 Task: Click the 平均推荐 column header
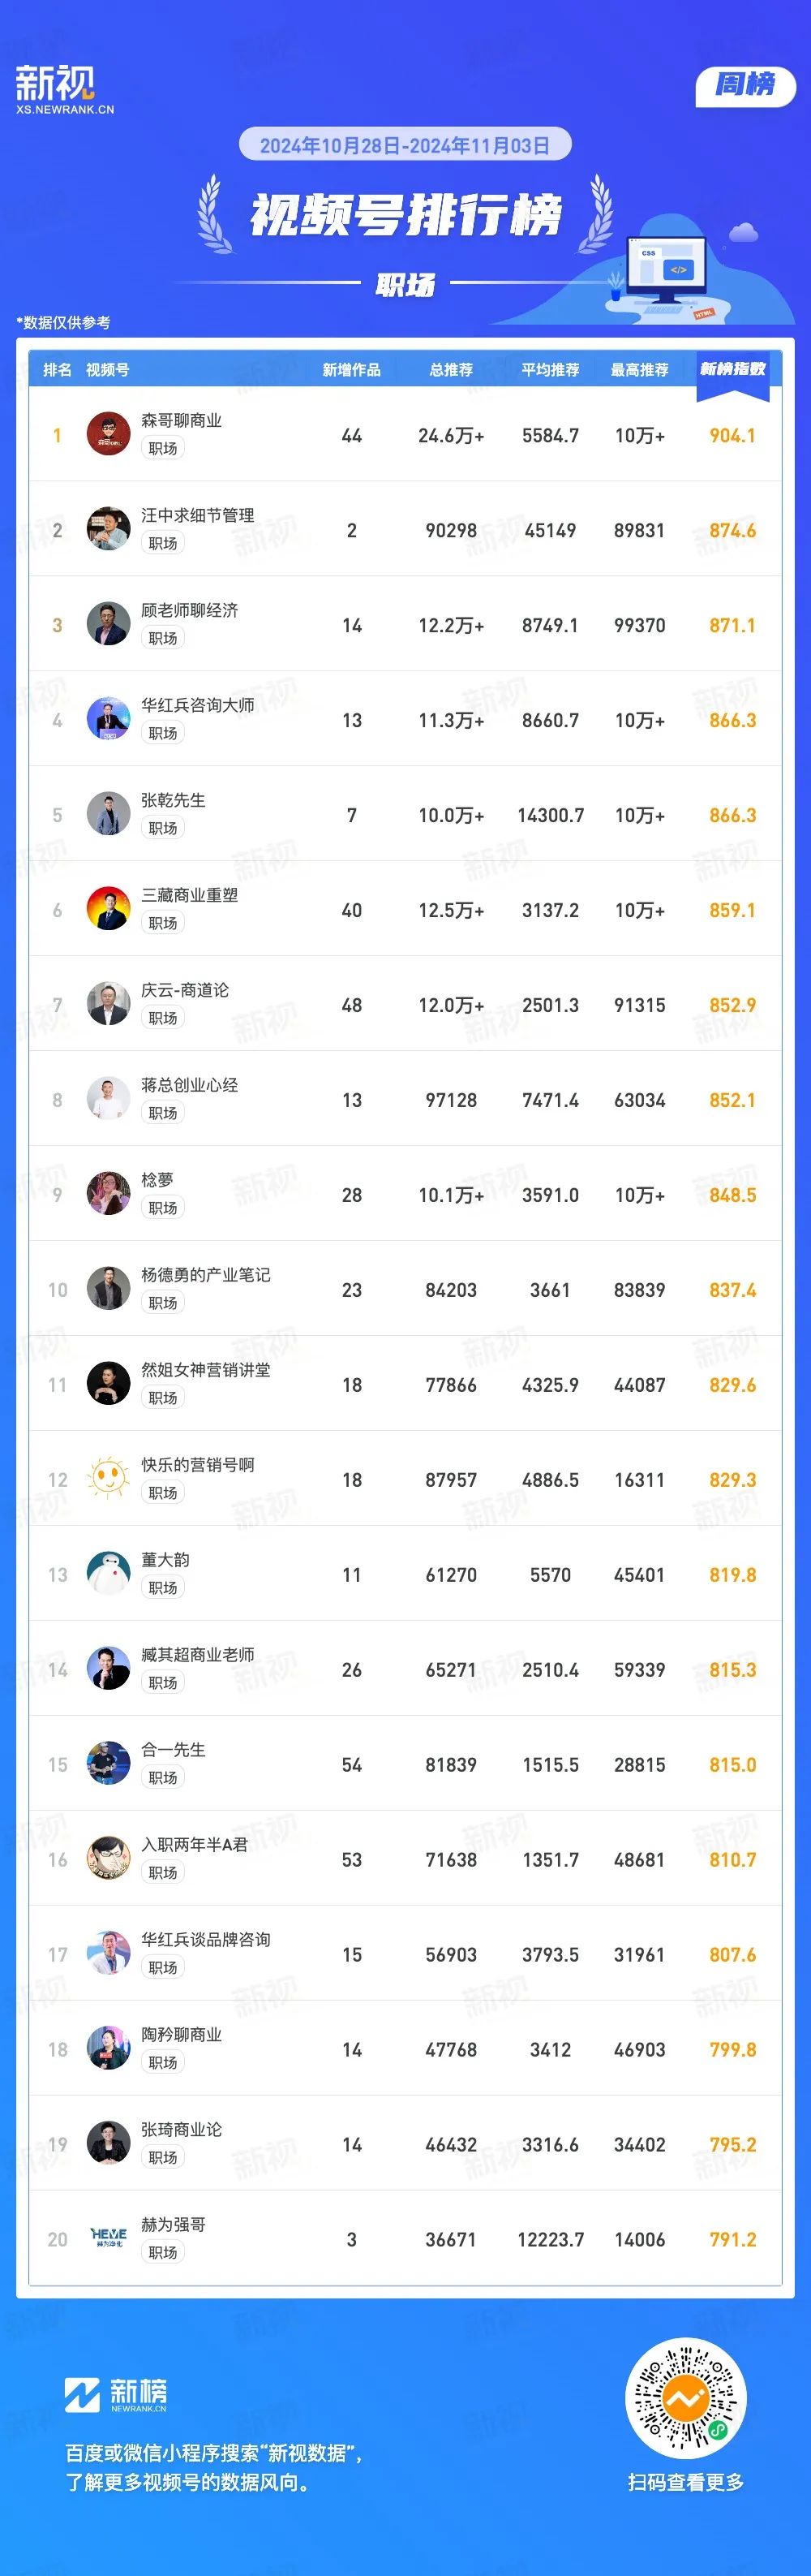tap(551, 370)
